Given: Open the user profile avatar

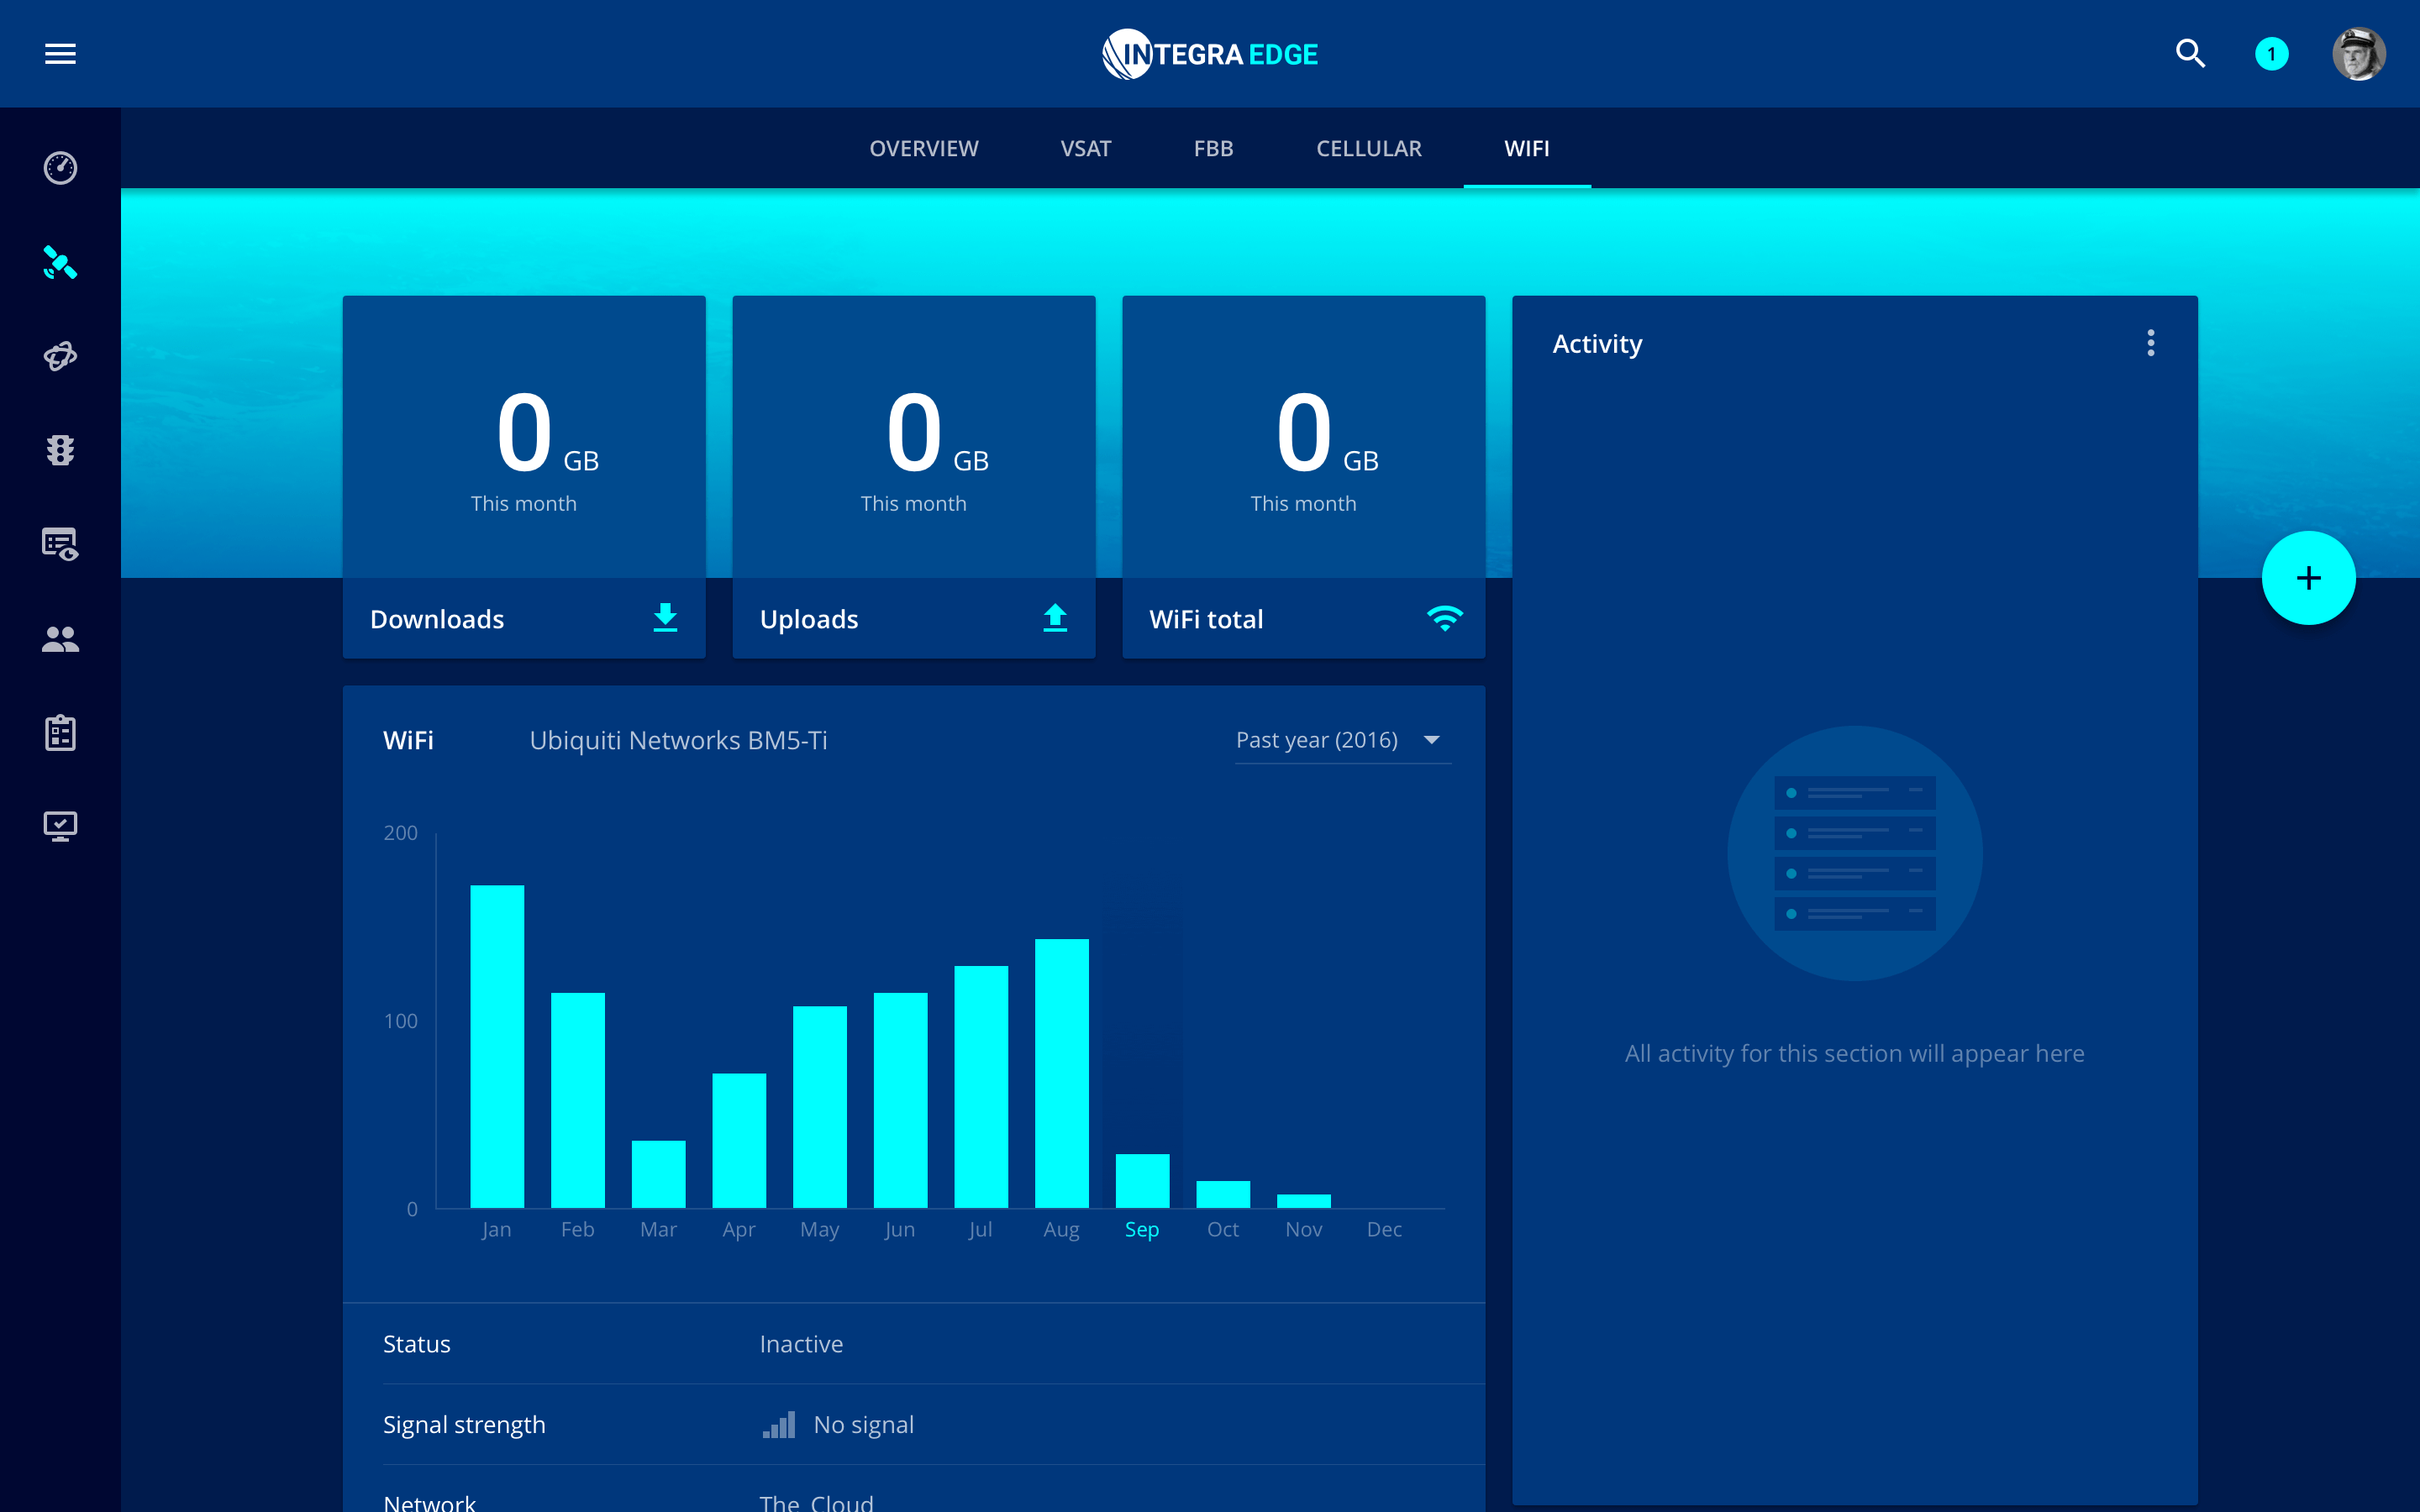Looking at the screenshot, I should pyautogui.click(x=2359, y=54).
